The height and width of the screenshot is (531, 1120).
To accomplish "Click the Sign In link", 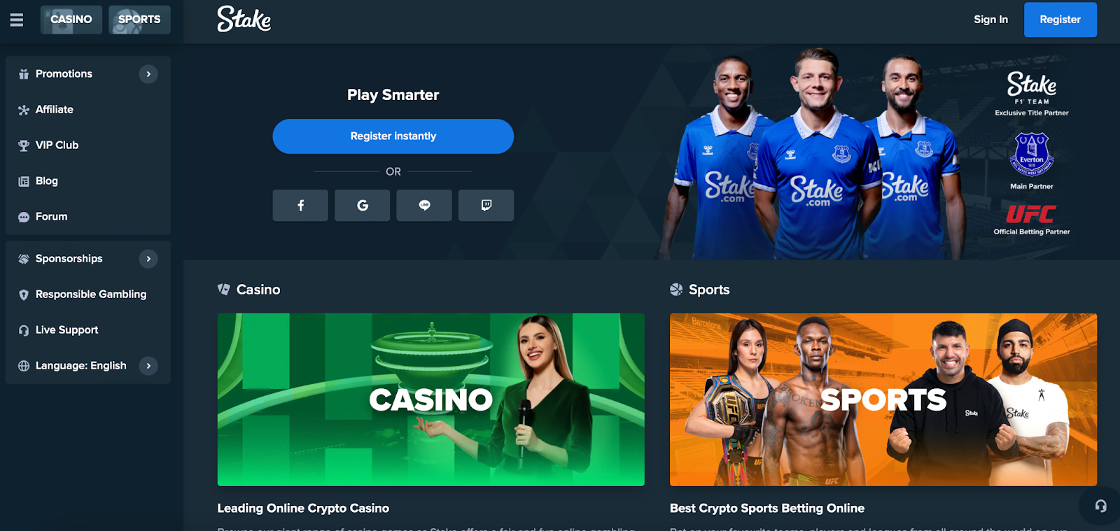I will [991, 20].
